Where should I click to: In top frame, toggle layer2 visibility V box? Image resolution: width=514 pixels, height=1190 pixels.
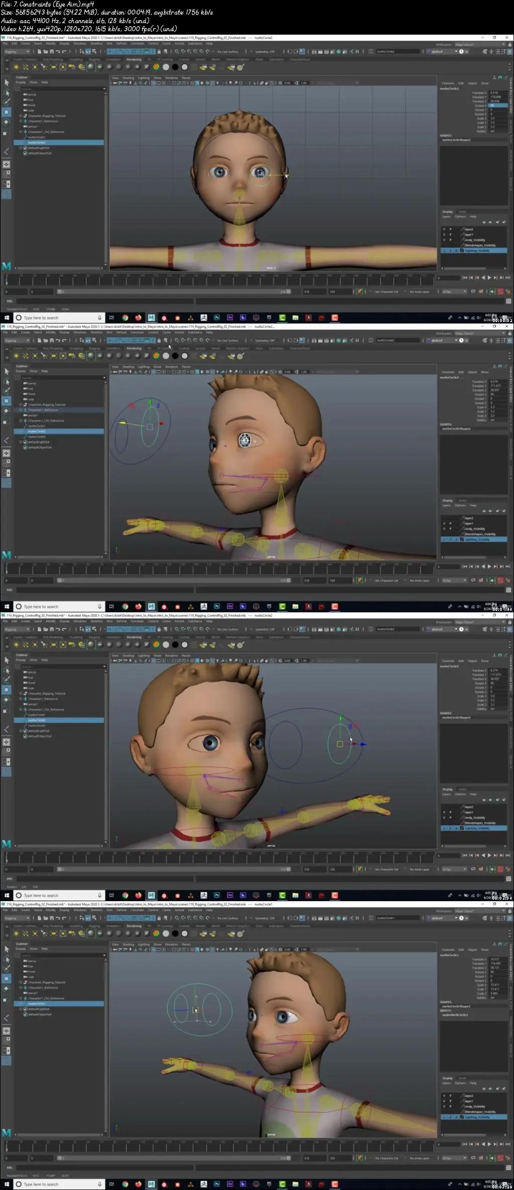[x=444, y=229]
